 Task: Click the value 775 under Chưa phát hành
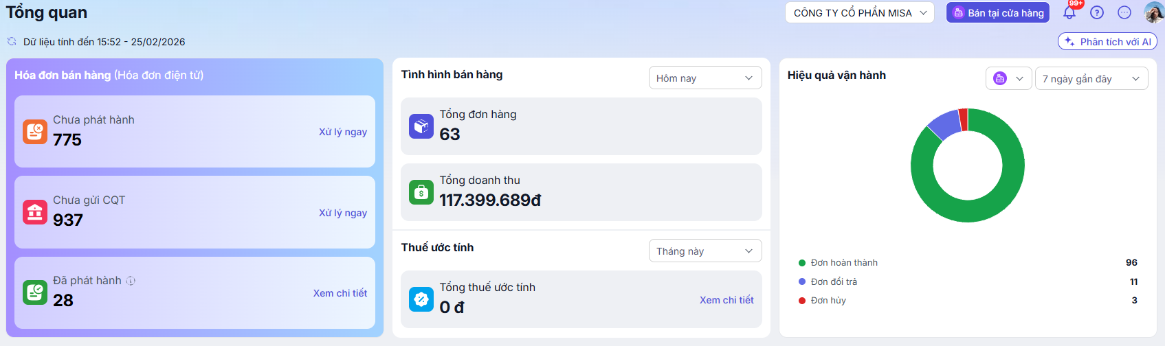click(67, 139)
